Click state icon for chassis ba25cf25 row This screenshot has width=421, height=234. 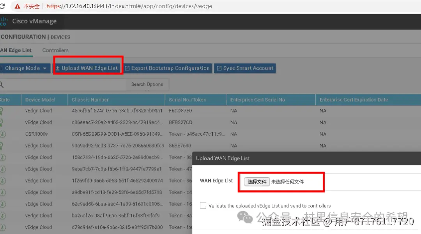(3, 215)
